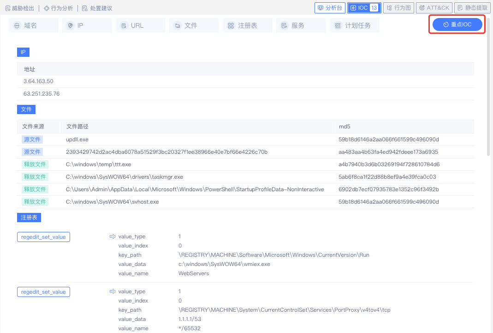Image resolution: width=493 pixels, height=333 pixels.
Task: Open the 静态提取 view
Action: [472, 8]
